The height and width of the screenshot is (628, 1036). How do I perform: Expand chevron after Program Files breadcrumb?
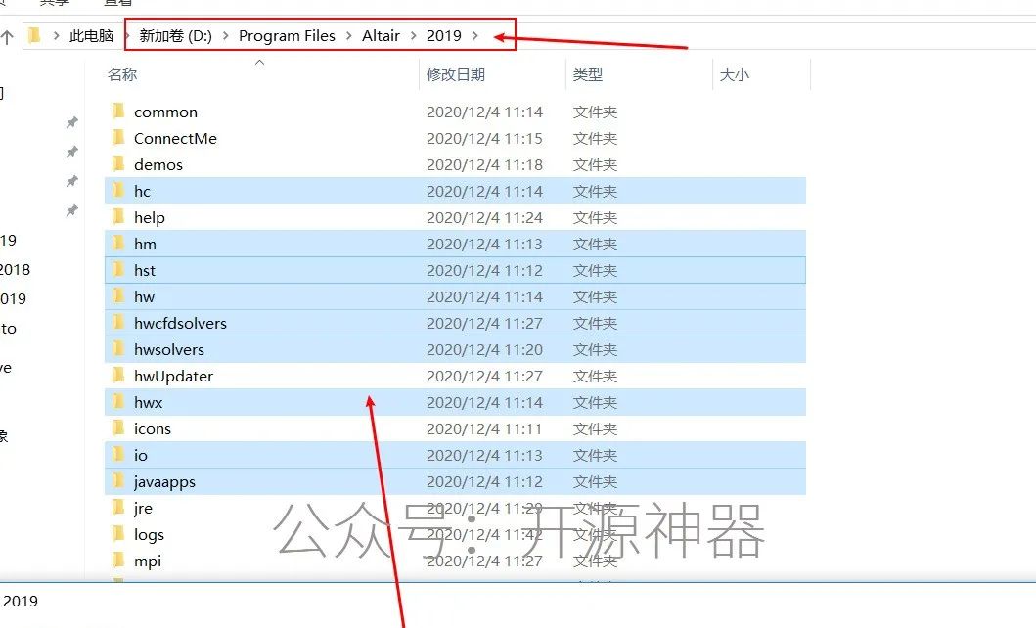point(349,35)
